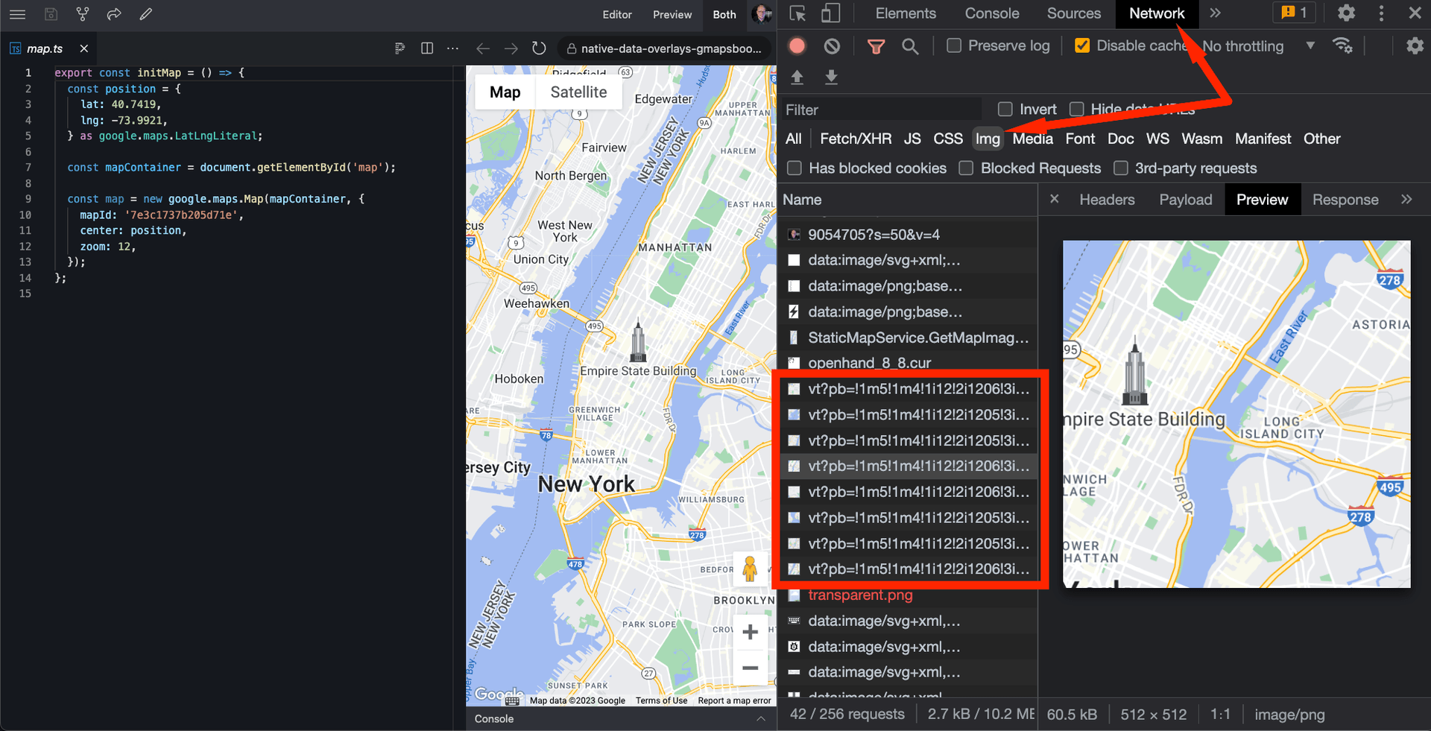Reload the preview page
The height and width of the screenshot is (731, 1431).
539,48
